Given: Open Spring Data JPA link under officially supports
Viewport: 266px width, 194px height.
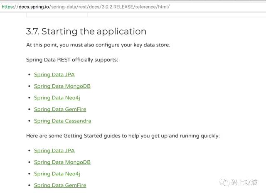Looking at the screenshot, I should (x=54, y=75).
